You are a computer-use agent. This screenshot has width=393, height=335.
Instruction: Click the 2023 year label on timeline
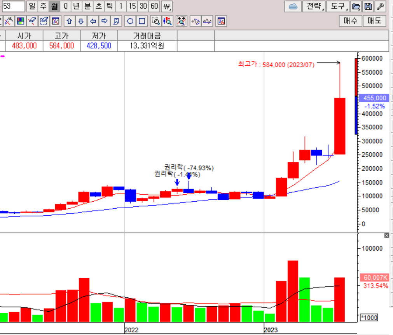pos(271,330)
